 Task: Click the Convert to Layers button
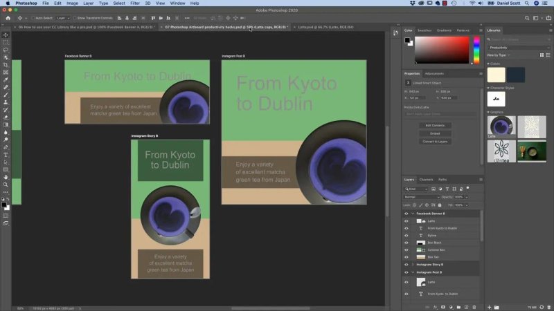[x=435, y=142]
